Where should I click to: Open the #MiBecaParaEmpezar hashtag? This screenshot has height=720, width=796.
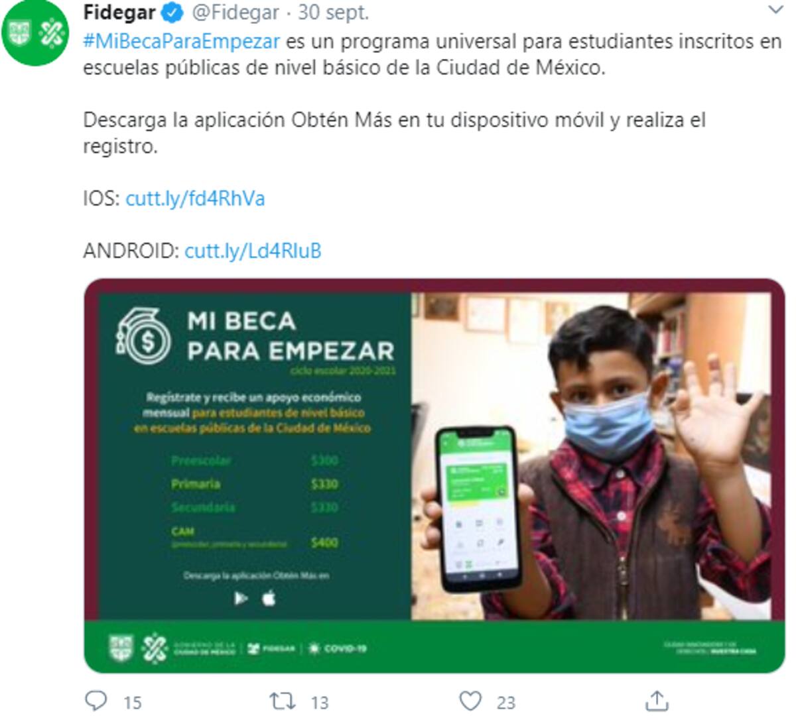pos(181,41)
